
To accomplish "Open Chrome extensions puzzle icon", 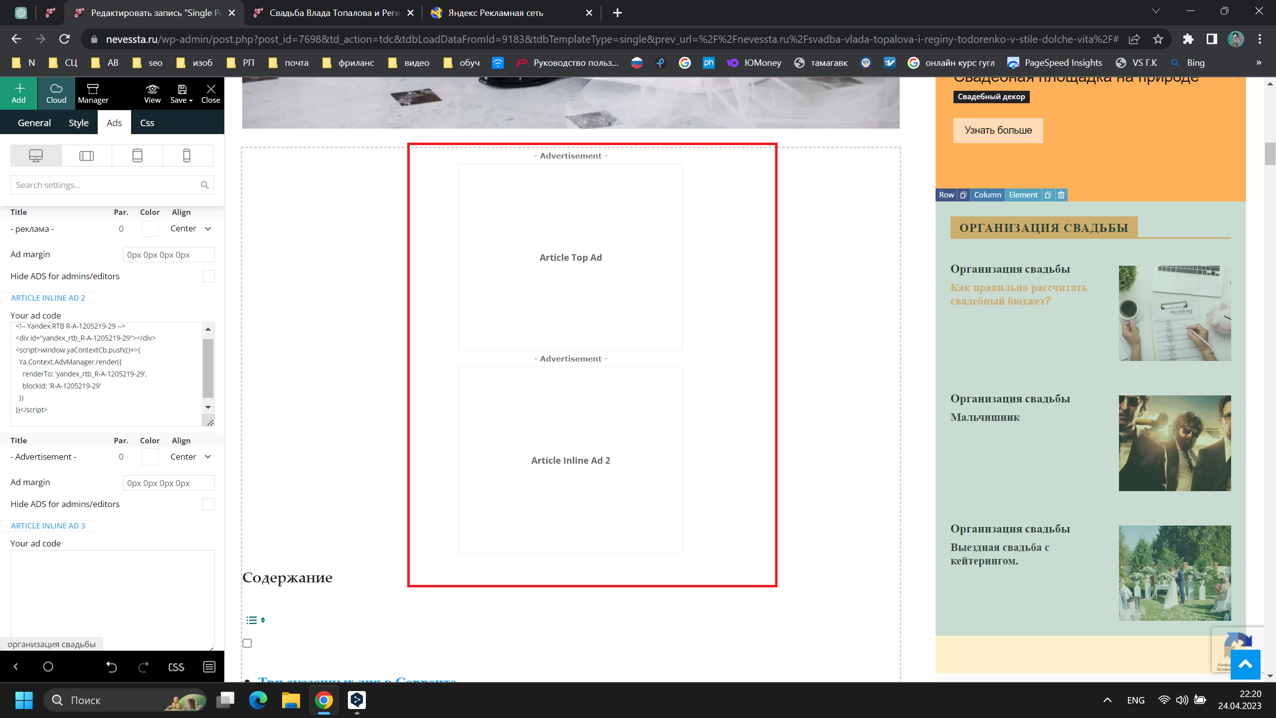I will coord(1188,39).
